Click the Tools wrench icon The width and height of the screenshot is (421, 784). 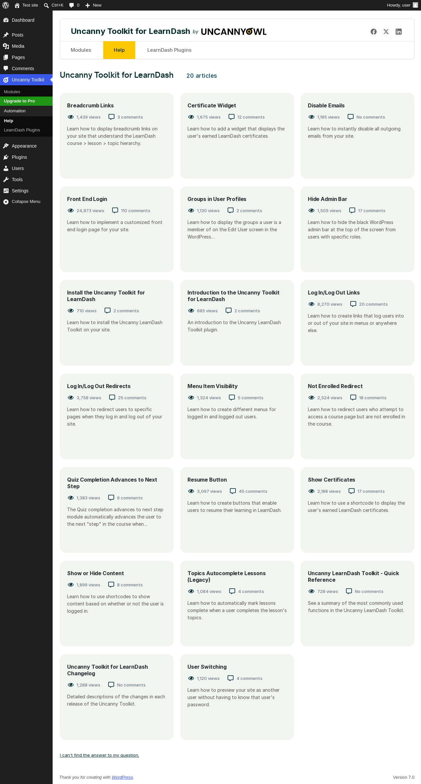6,180
